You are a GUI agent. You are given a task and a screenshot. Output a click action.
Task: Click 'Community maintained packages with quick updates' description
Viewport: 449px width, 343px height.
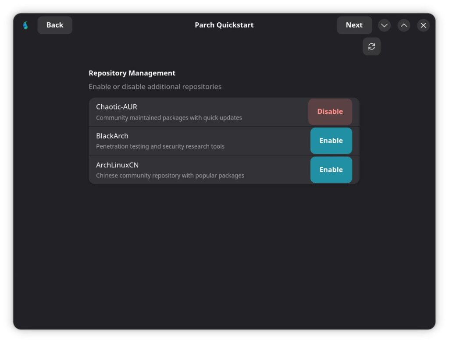coord(169,118)
